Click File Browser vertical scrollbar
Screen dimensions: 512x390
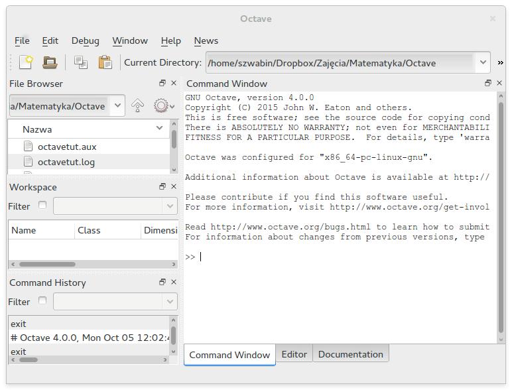click(x=174, y=139)
